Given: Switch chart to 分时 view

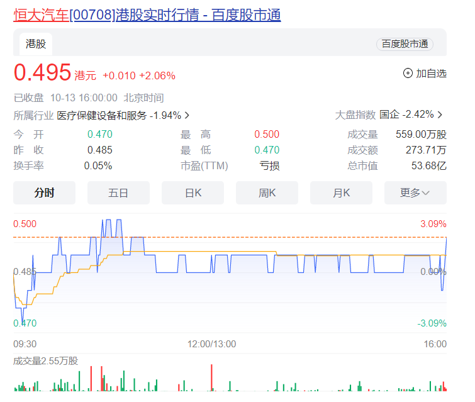Looking at the screenshot, I should 44,193.
